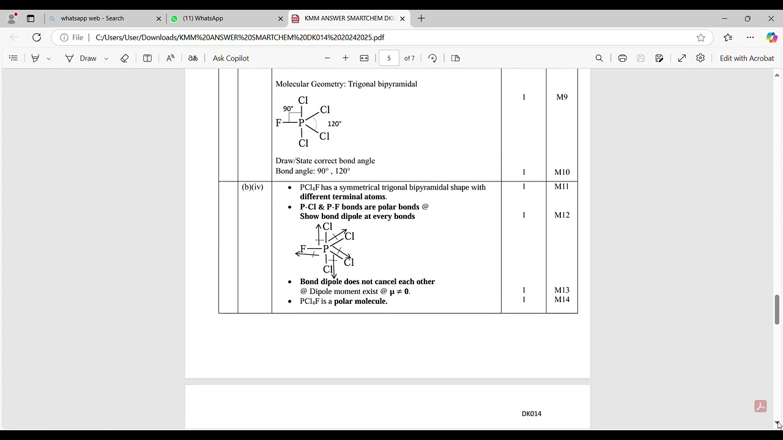Select the PDF highlight tool
This screenshot has height=440, width=783.
tap(35, 58)
